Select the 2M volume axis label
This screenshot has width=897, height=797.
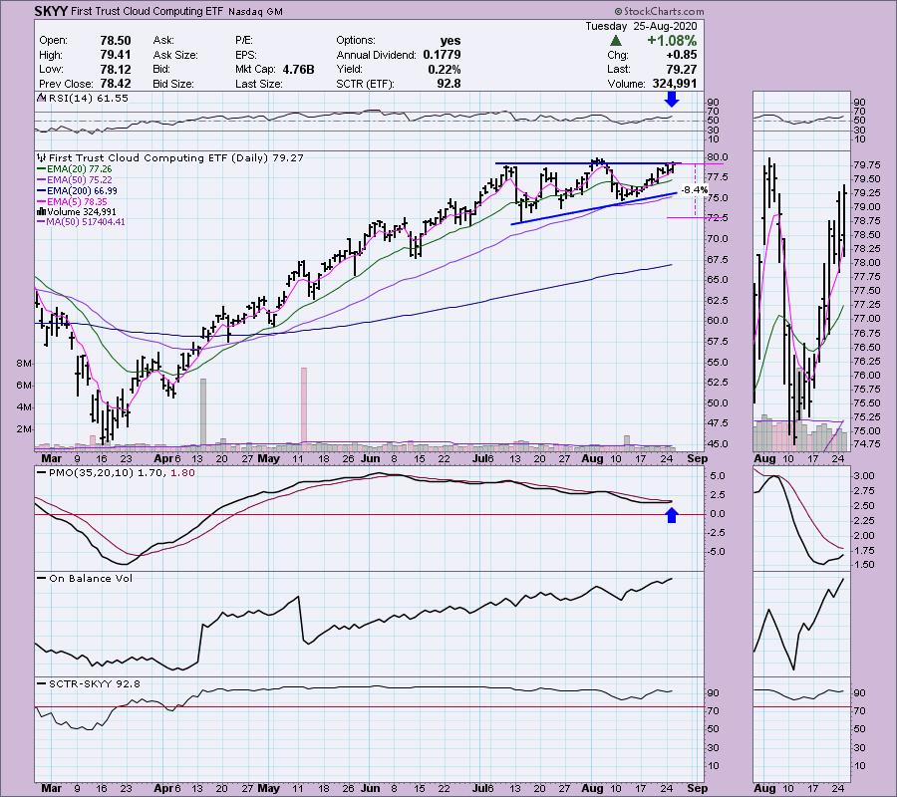point(24,429)
